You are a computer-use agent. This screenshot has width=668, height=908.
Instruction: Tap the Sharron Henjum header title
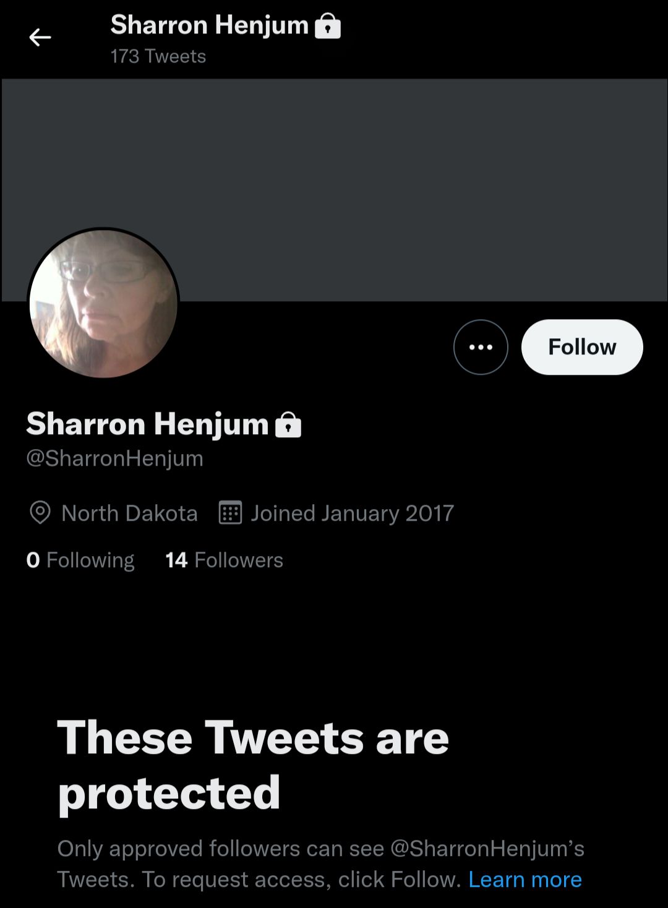210,26
